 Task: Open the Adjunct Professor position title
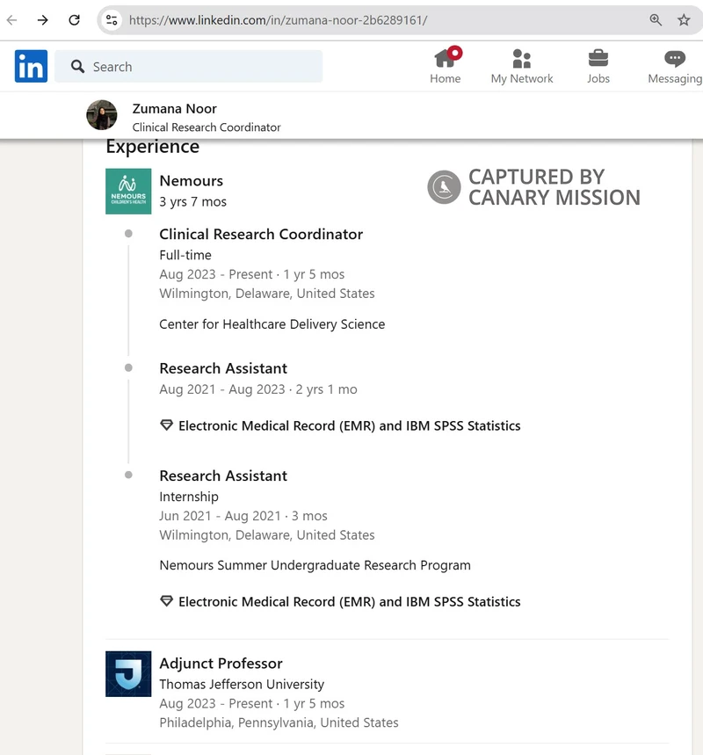(221, 664)
